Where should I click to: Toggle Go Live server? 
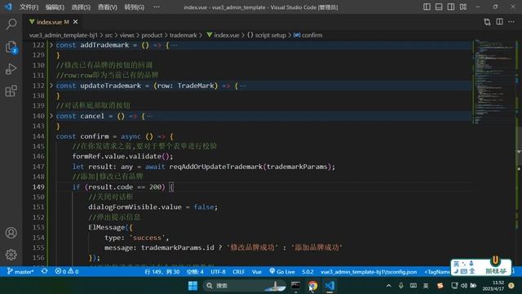tap(281, 271)
